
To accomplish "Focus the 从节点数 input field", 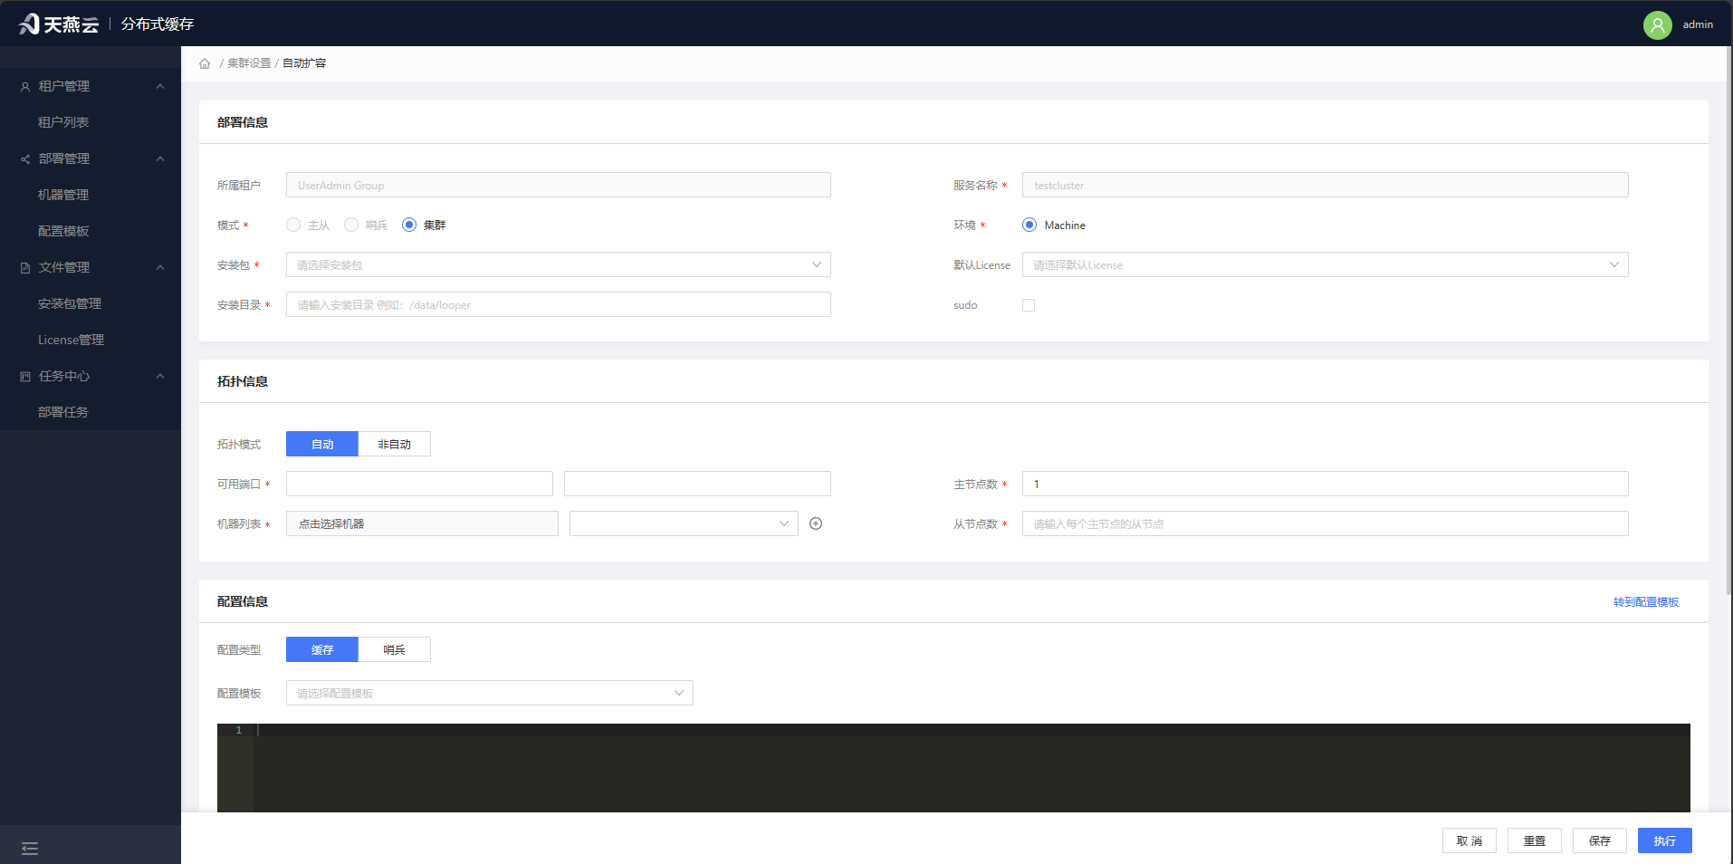I will (1326, 523).
